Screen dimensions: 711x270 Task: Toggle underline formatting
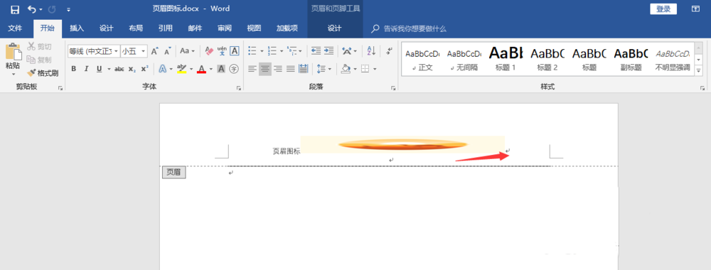(x=99, y=69)
